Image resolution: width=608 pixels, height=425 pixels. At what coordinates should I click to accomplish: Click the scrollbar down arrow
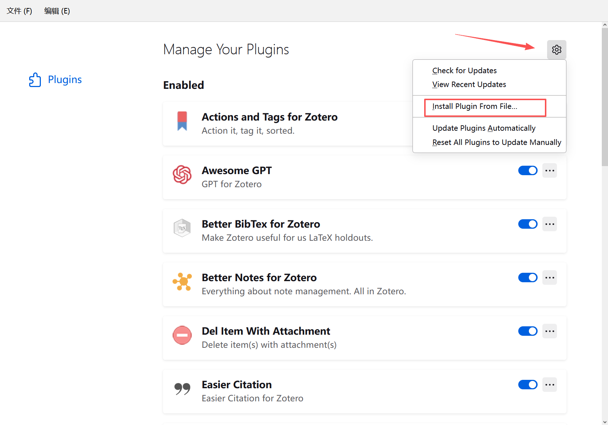[605, 422]
